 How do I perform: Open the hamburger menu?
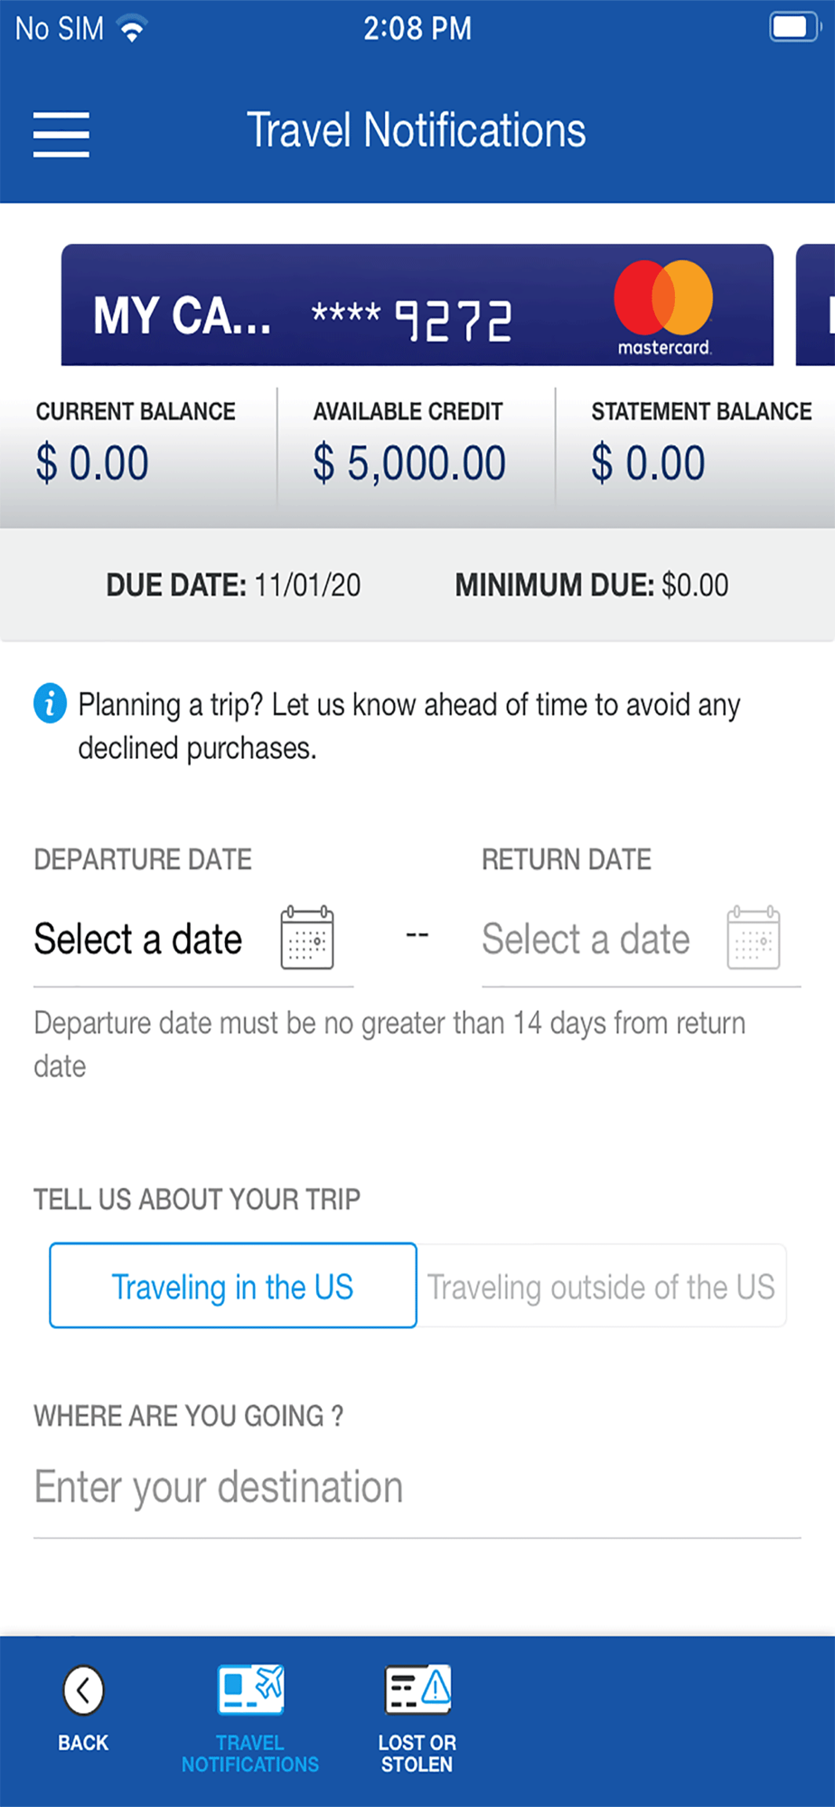tap(61, 134)
